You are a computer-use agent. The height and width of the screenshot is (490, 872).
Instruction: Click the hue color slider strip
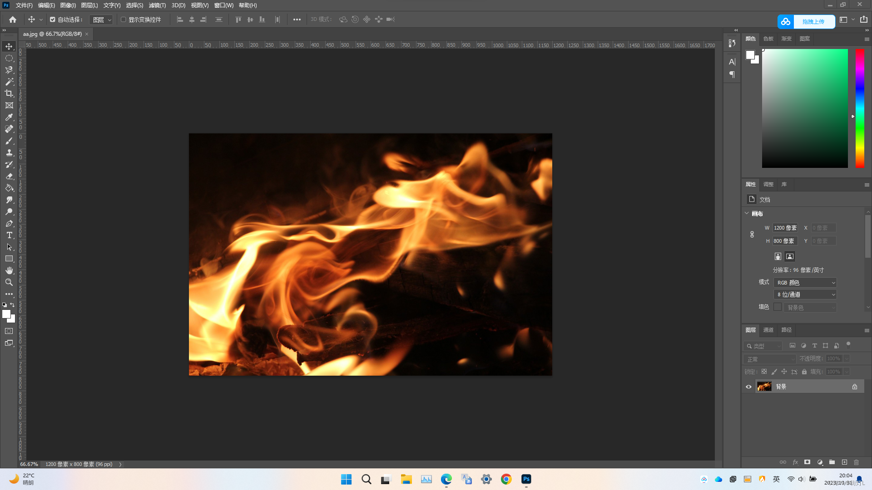coord(860,108)
